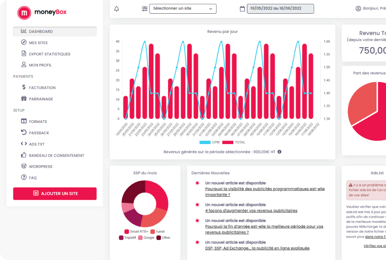Click the Ajouter un site button
This screenshot has width=386, height=260.
pyautogui.click(x=55, y=194)
